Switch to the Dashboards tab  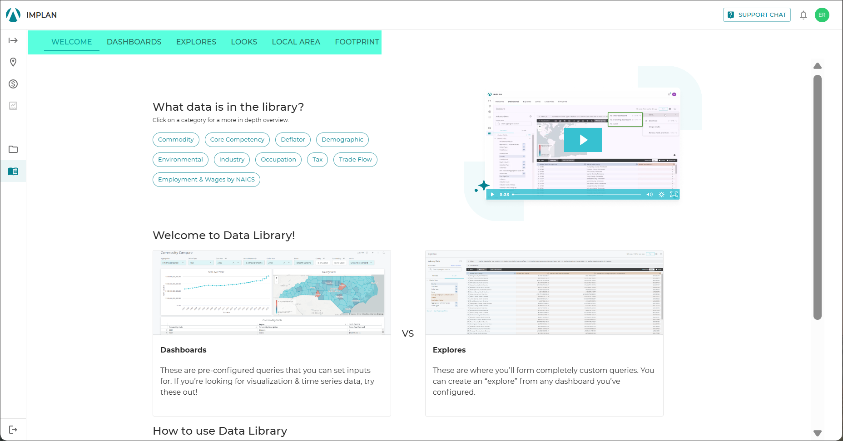tap(134, 42)
